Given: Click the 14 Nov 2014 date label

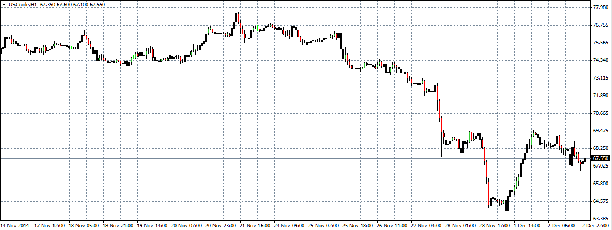Looking at the screenshot, I should [14, 226].
